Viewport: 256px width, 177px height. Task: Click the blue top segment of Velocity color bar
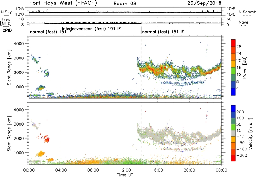233,109
